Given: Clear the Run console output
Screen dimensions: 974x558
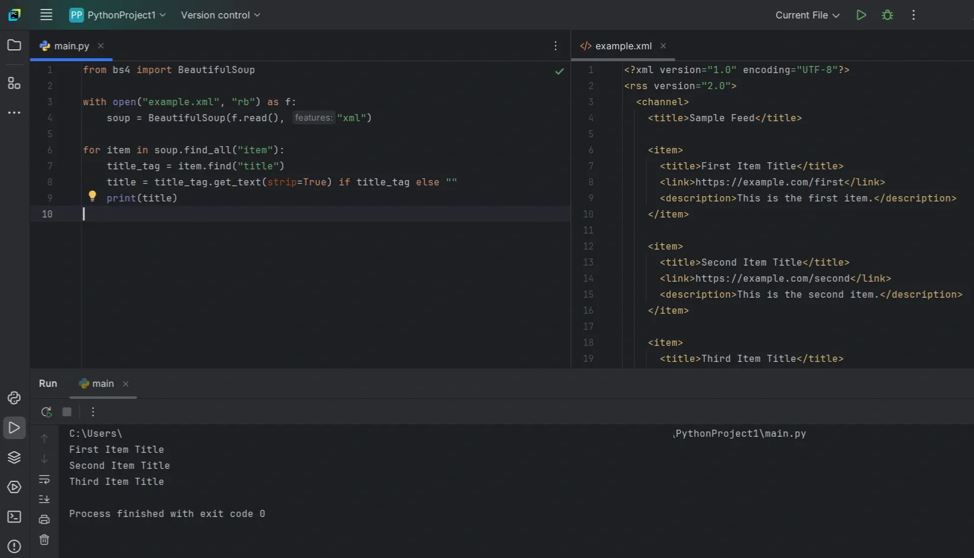Looking at the screenshot, I should pos(45,540).
